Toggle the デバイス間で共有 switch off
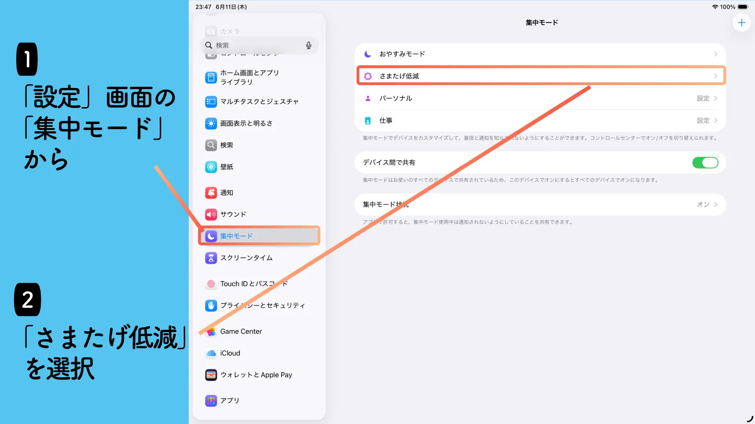755x424 pixels. tap(705, 163)
